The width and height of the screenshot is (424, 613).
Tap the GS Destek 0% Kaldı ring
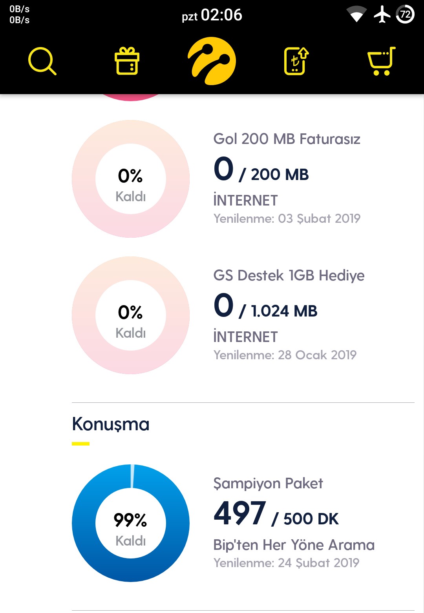click(131, 315)
